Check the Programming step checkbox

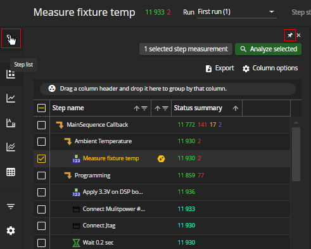pos(41,176)
